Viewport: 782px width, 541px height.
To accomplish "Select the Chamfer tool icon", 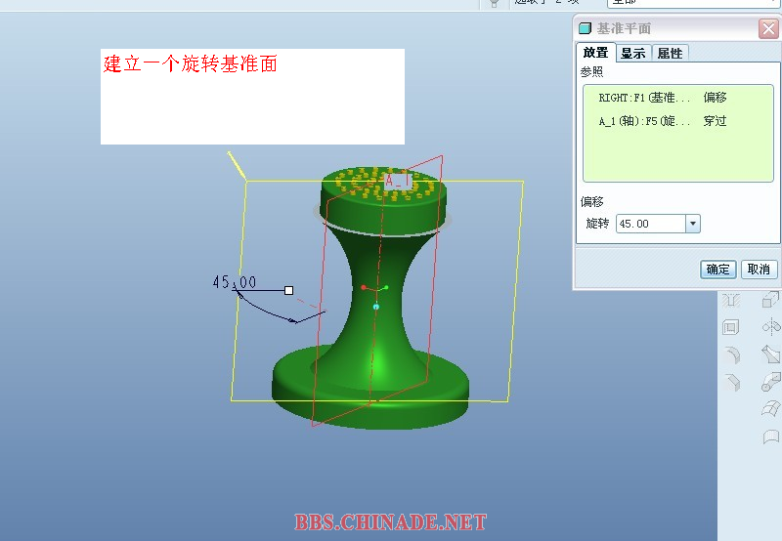I will (x=732, y=383).
